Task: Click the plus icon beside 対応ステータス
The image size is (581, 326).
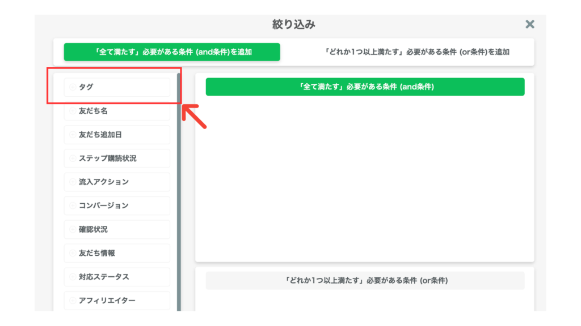Action: click(73, 277)
